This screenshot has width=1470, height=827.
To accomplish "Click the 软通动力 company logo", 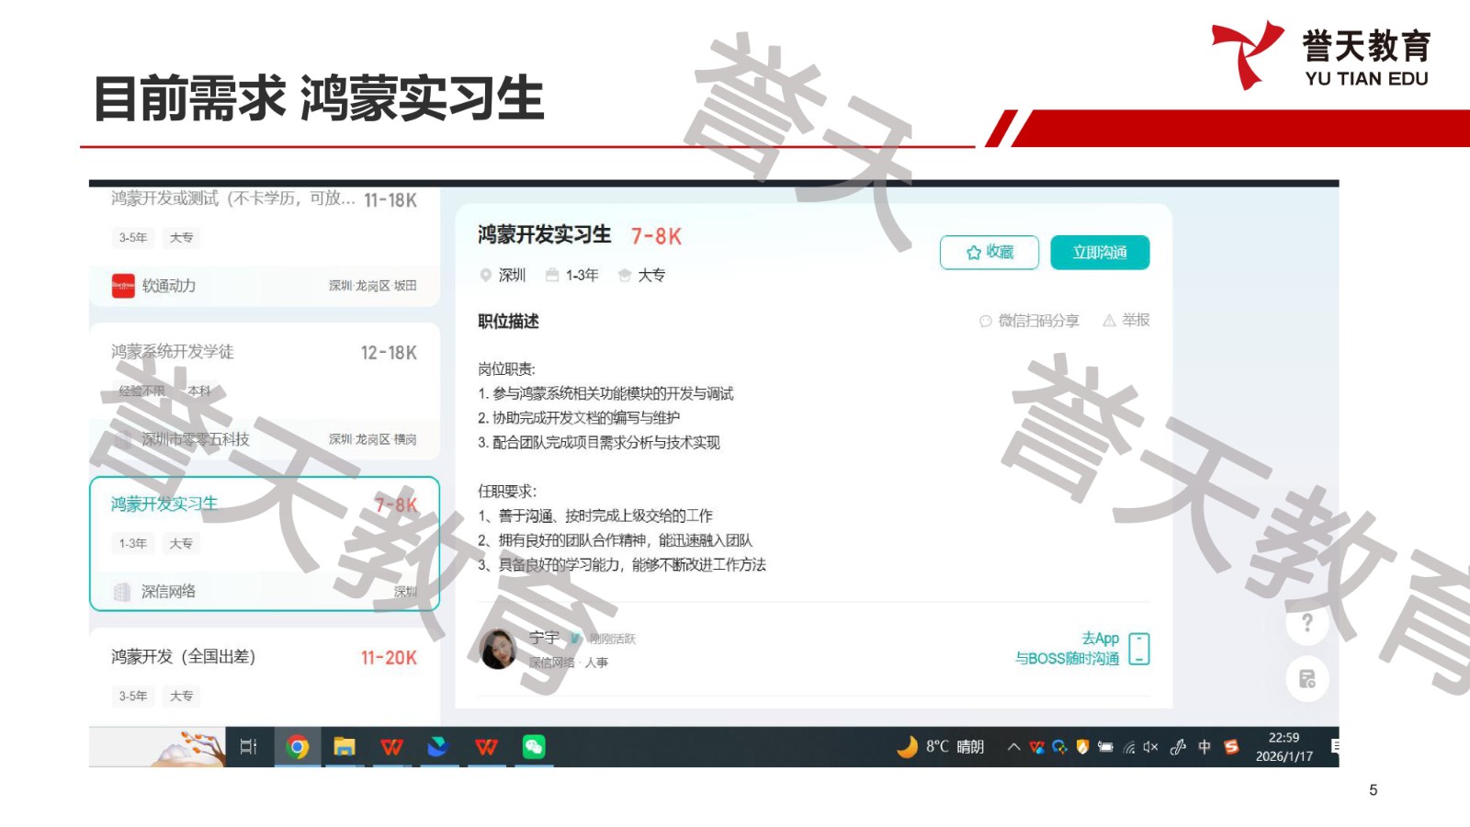I will (x=123, y=286).
